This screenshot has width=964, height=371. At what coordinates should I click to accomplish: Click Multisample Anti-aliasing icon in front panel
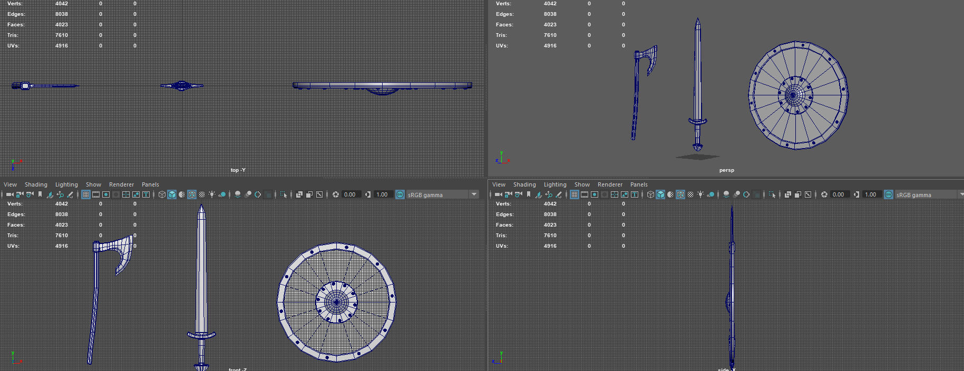(x=258, y=194)
